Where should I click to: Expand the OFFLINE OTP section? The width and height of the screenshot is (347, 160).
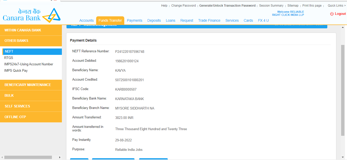pyautogui.click(x=31, y=117)
